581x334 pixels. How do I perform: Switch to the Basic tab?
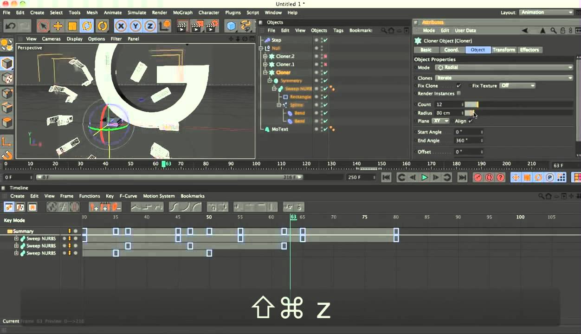pyautogui.click(x=426, y=50)
